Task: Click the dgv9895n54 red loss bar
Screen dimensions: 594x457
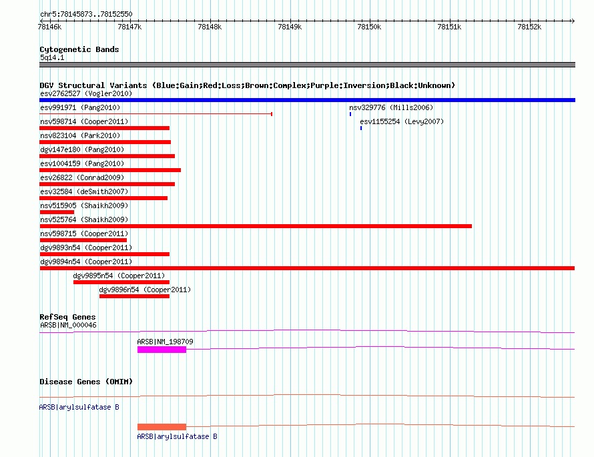Action: pos(121,282)
